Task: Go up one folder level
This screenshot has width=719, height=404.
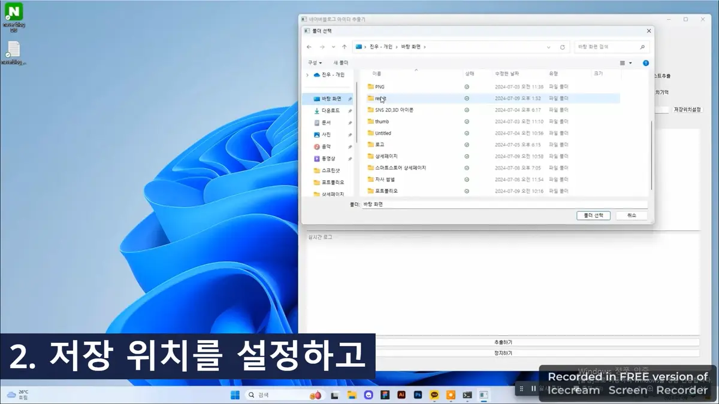Action: (345, 47)
